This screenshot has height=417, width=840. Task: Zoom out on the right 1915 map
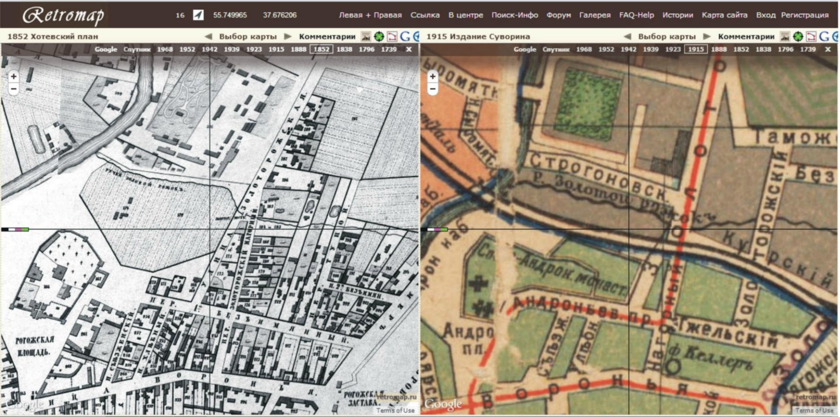click(432, 89)
